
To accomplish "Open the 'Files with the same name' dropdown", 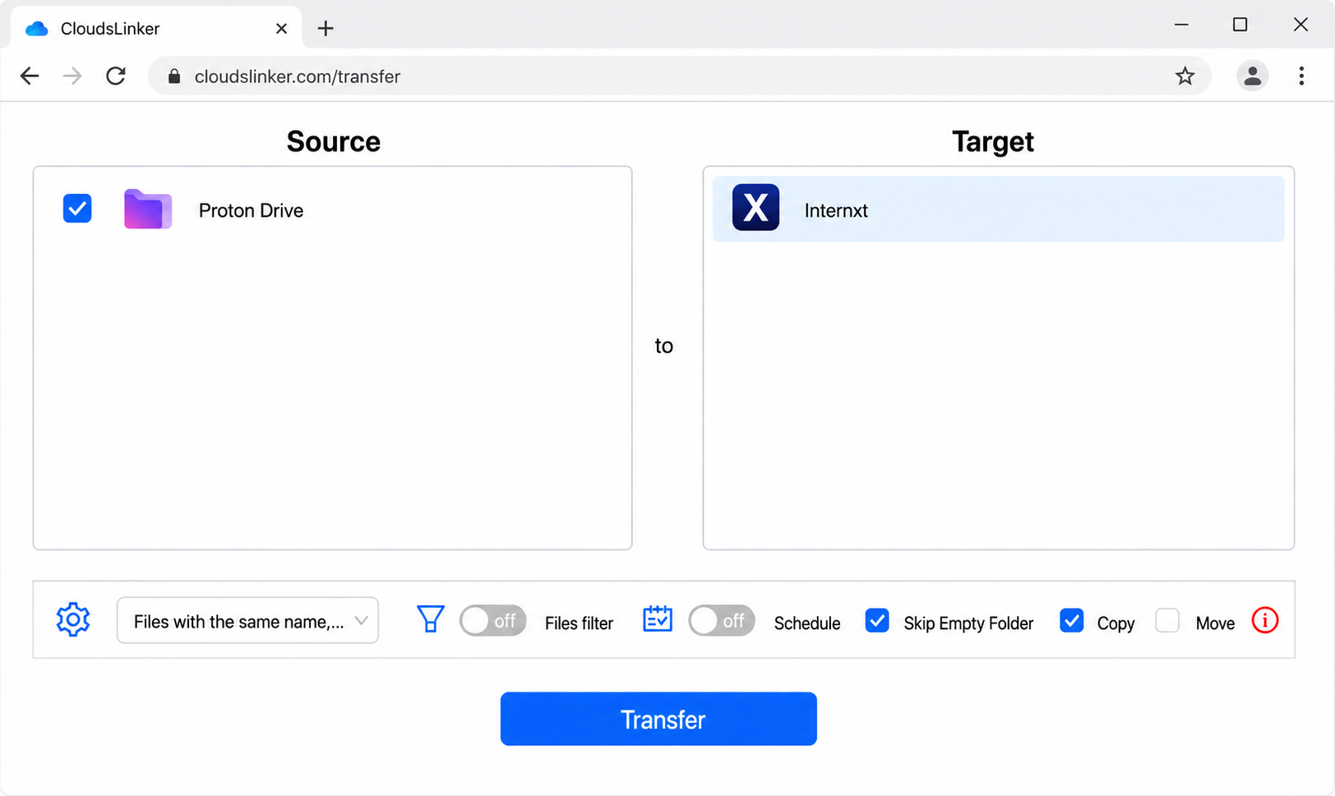I will click(x=247, y=620).
